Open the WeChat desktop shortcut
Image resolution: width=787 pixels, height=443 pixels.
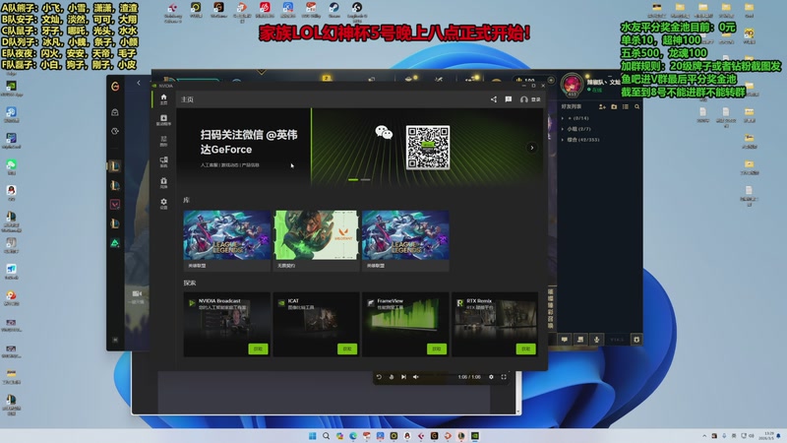point(11,167)
